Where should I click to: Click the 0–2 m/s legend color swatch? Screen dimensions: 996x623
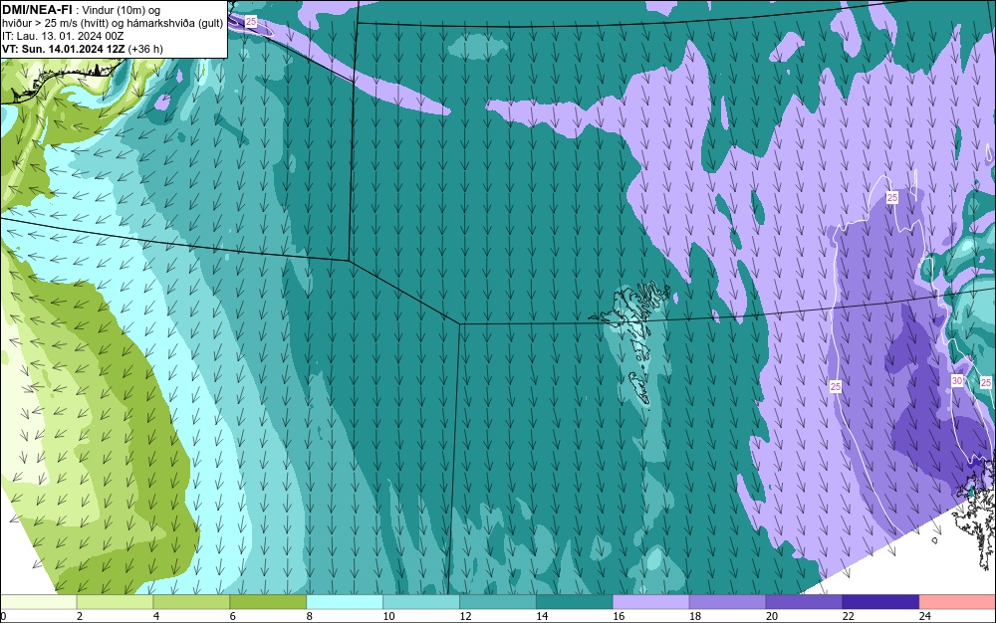(x=38, y=602)
